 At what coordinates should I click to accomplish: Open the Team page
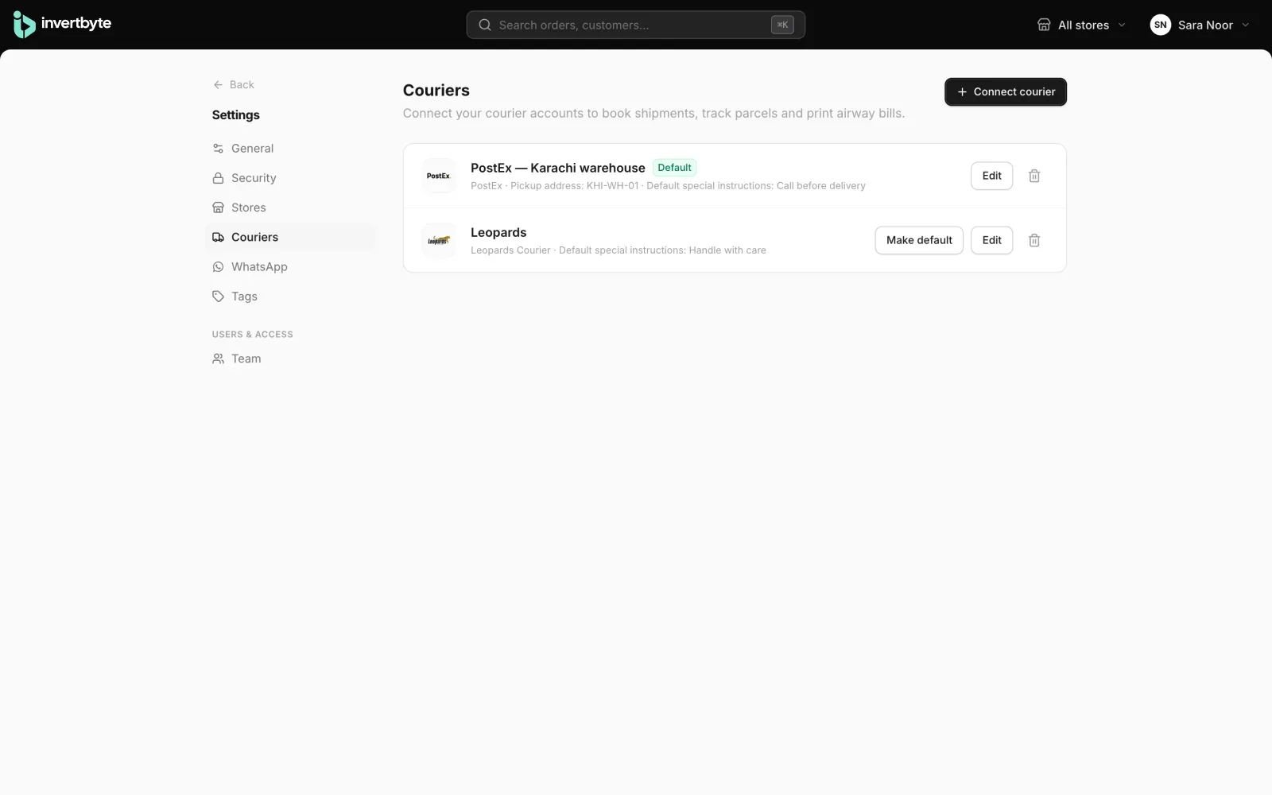[289, 359]
